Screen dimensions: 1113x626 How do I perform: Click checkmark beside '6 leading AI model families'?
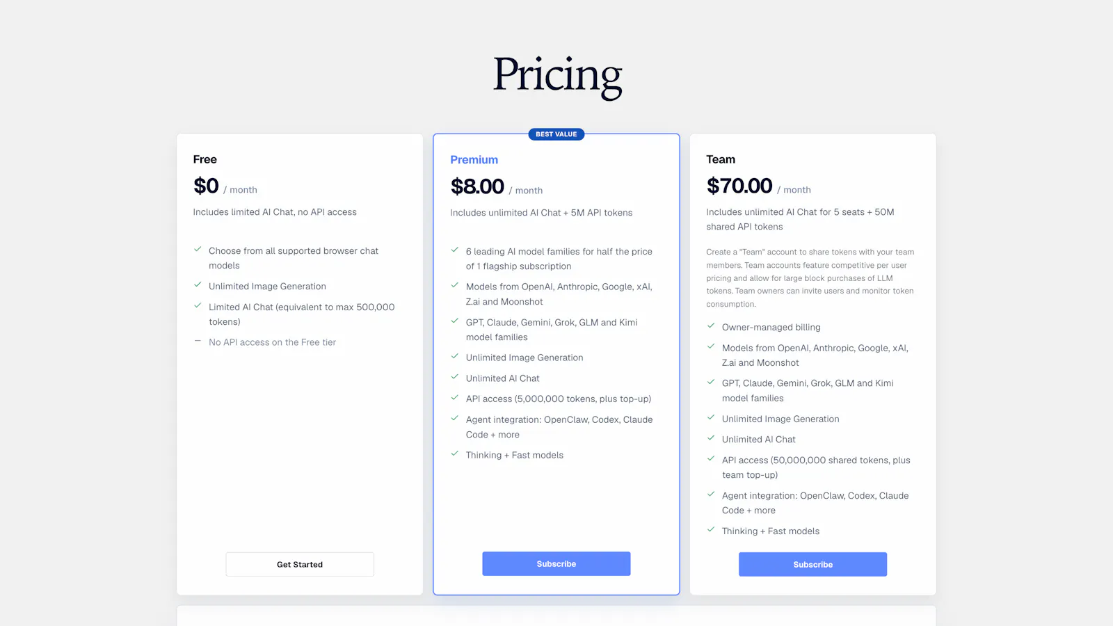(x=455, y=250)
